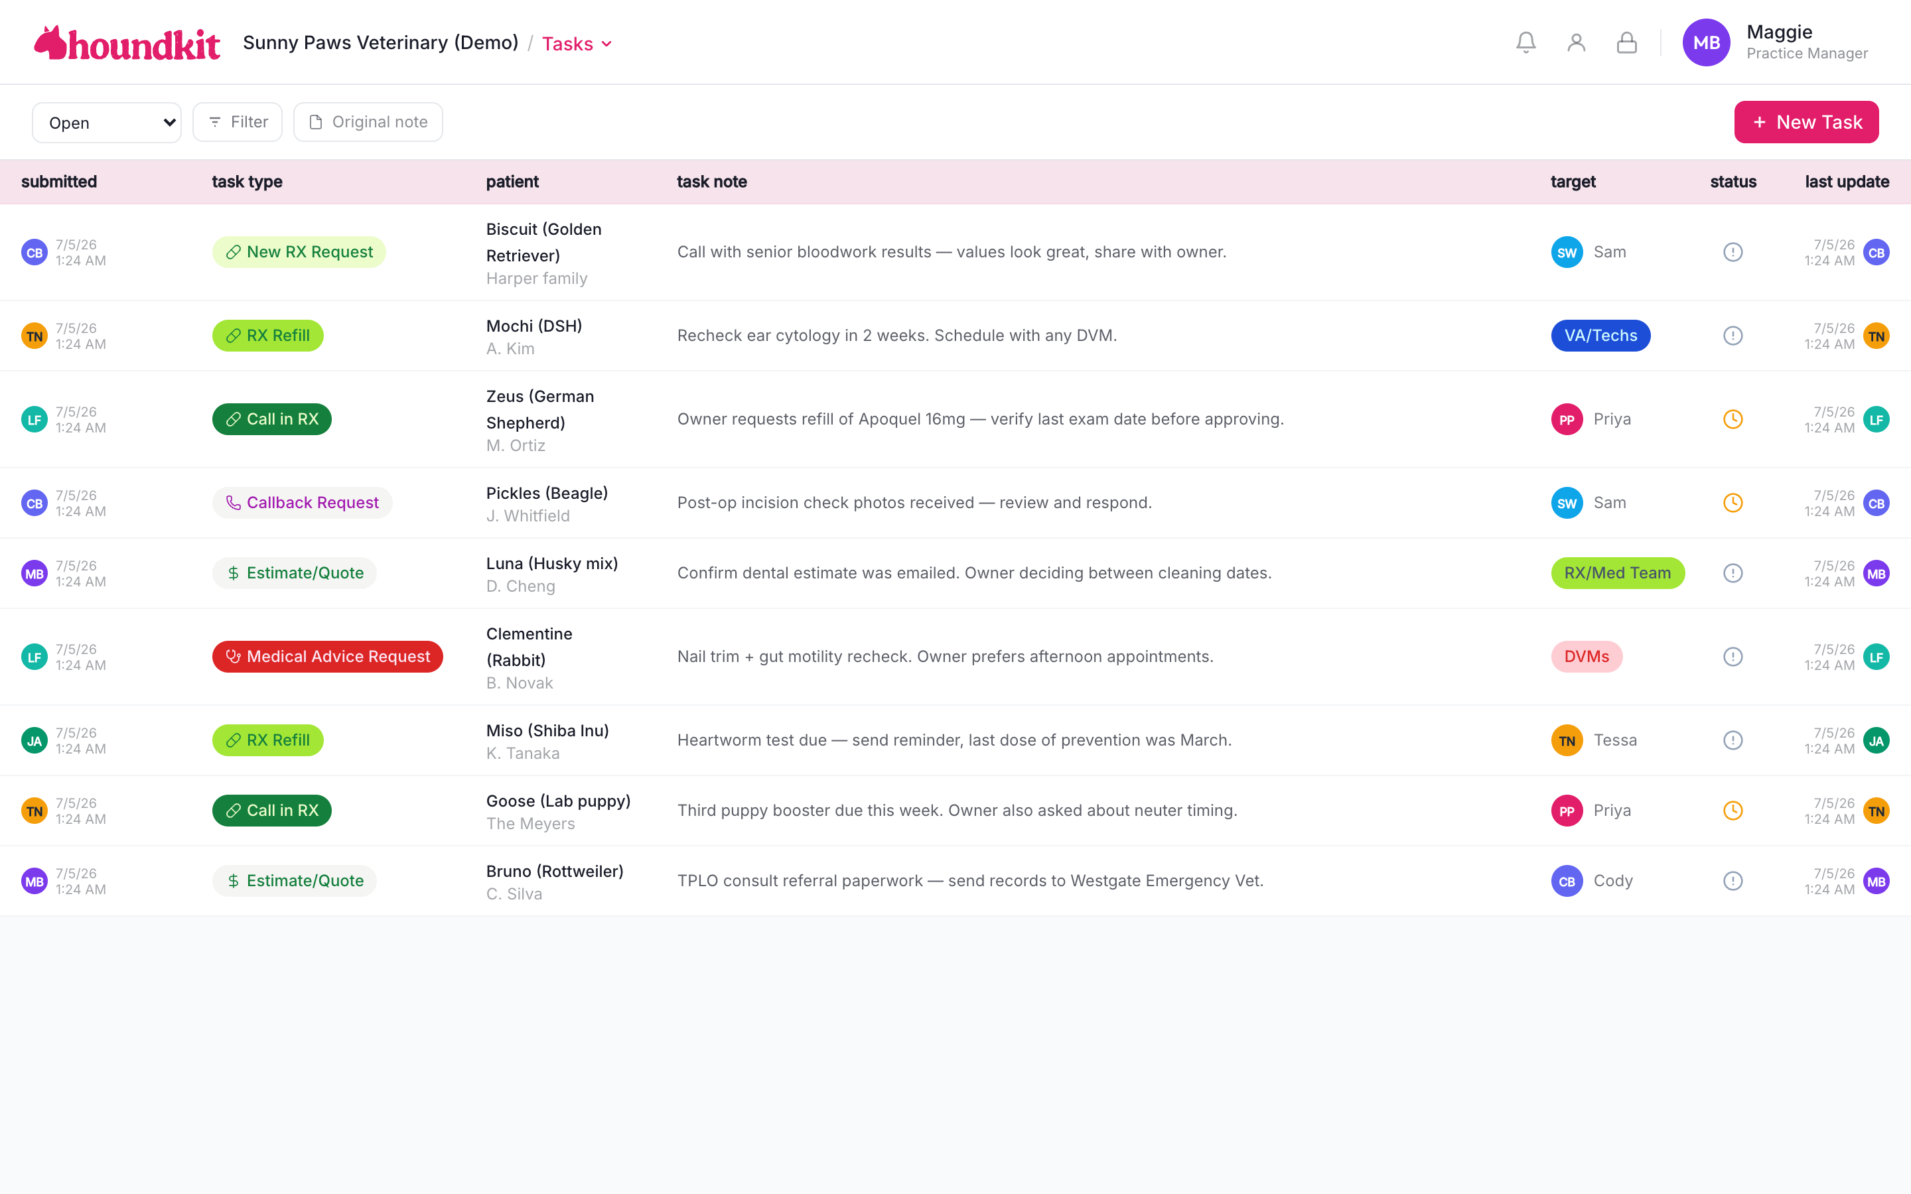This screenshot has width=1911, height=1194.
Task: Click the target column header
Action: (1573, 182)
